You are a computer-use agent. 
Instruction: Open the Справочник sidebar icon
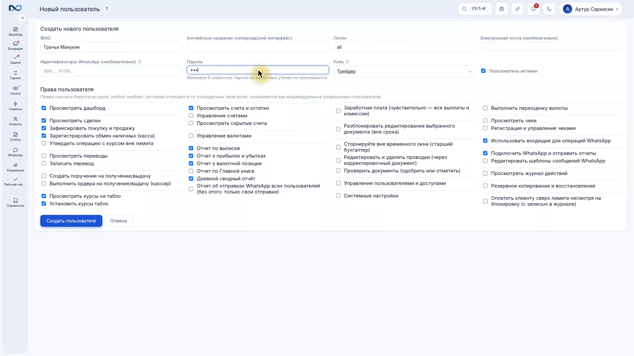pyautogui.click(x=15, y=203)
